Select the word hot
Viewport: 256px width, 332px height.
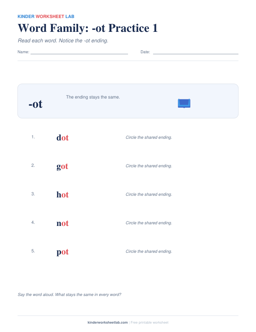pos(62,195)
